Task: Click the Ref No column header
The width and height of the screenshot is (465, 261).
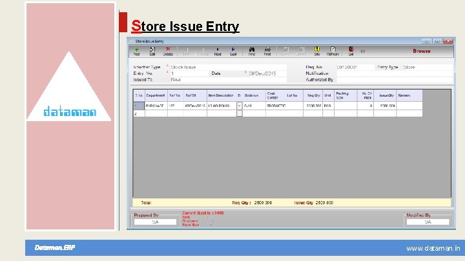Action: [x=176, y=95]
